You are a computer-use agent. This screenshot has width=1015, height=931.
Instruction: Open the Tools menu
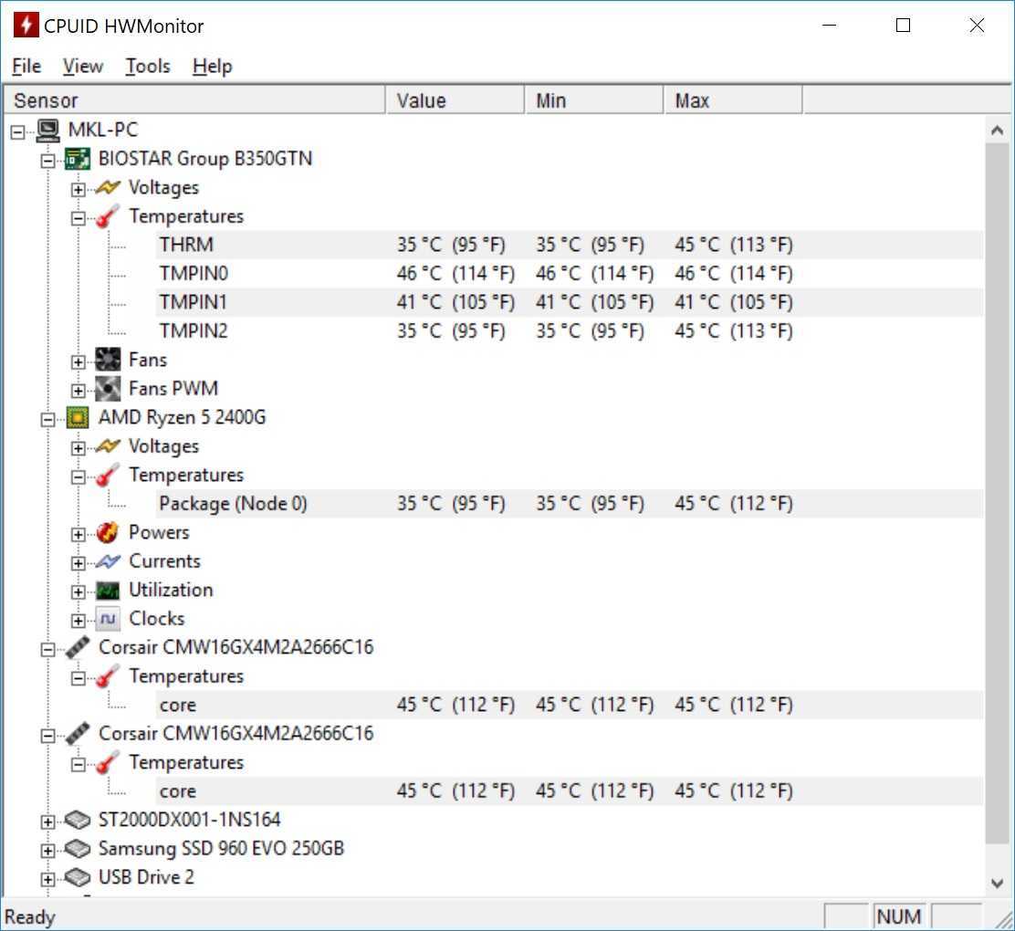pyautogui.click(x=147, y=67)
